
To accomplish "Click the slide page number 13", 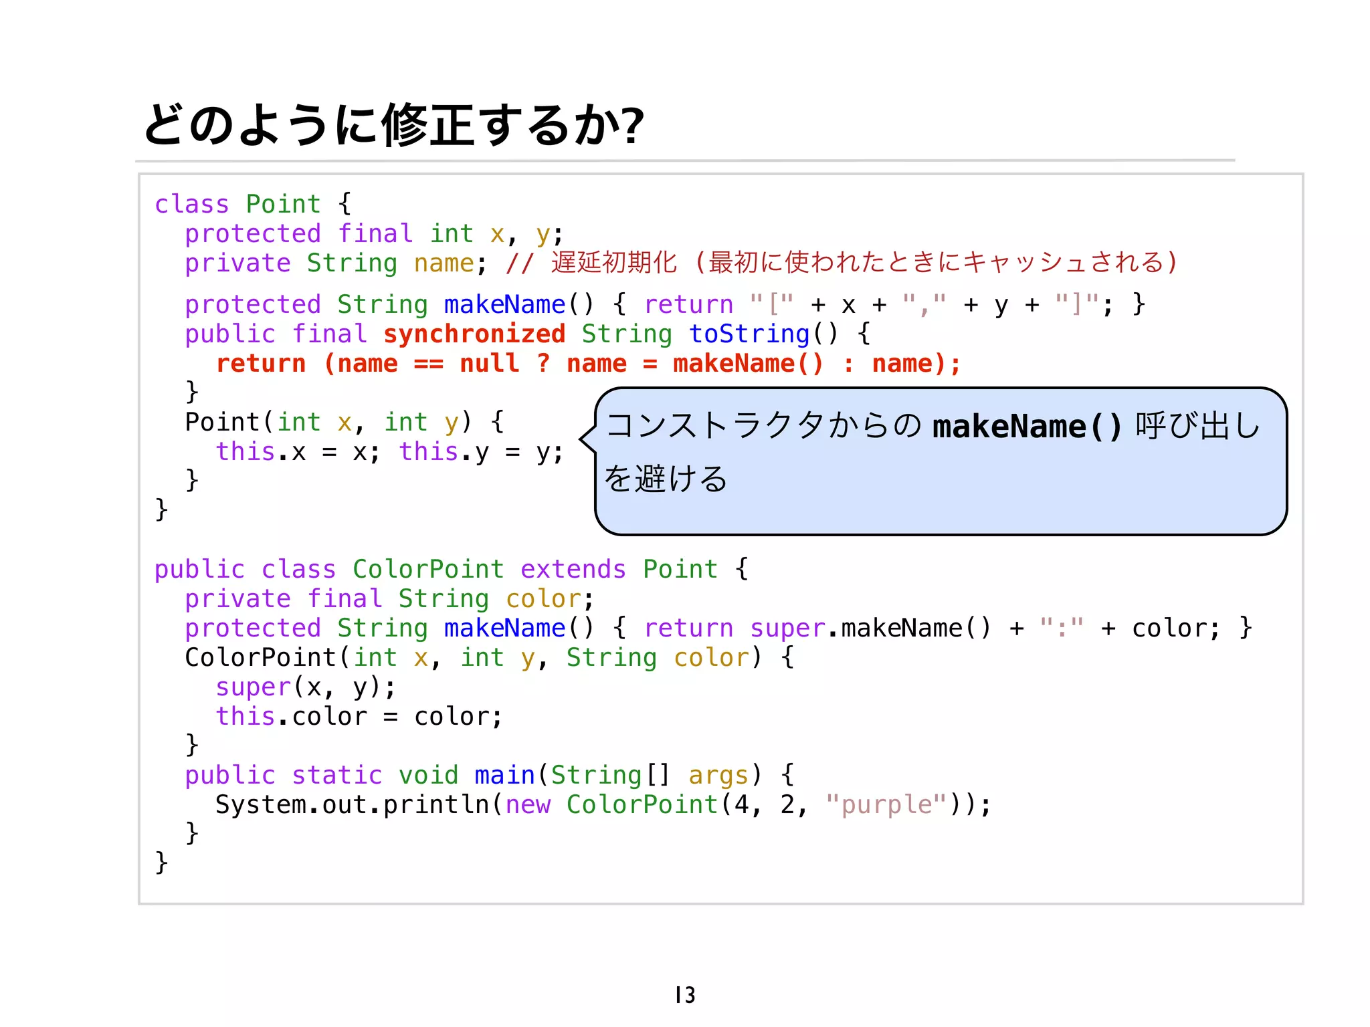I will pyautogui.click(x=685, y=995).
